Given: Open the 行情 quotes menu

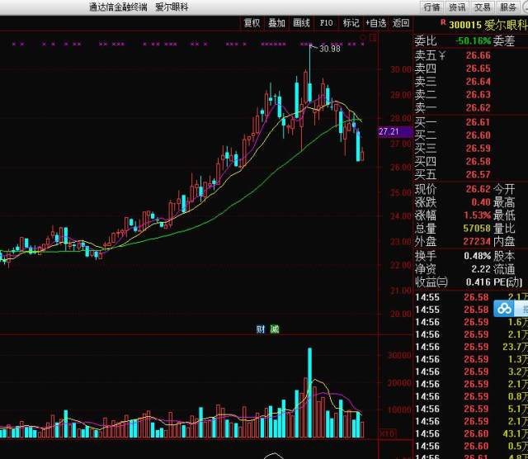Looking at the screenshot, I should pos(431,7).
